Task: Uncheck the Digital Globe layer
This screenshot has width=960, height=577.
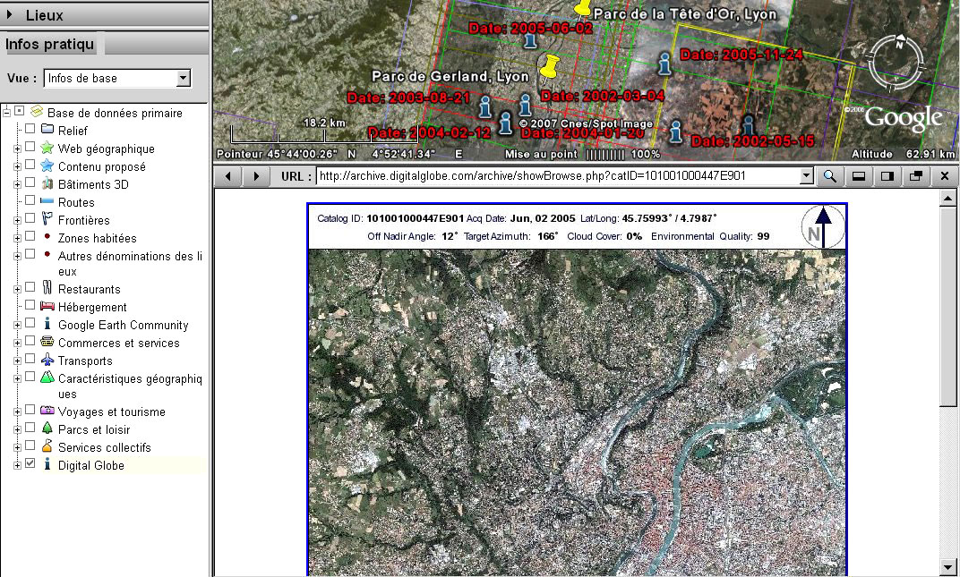Action: click(x=30, y=464)
